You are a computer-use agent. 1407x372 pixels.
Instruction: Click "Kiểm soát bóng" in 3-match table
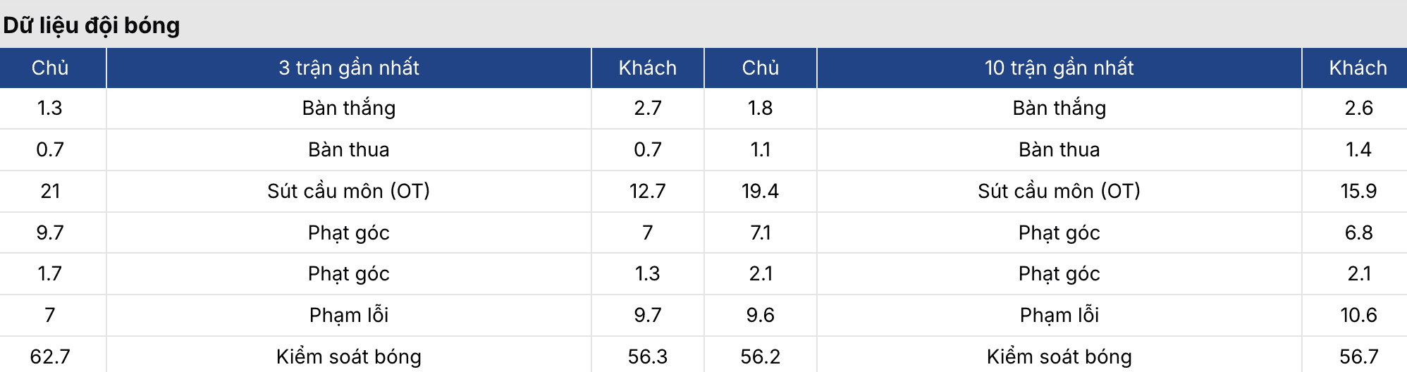pyautogui.click(x=349, y=356)
